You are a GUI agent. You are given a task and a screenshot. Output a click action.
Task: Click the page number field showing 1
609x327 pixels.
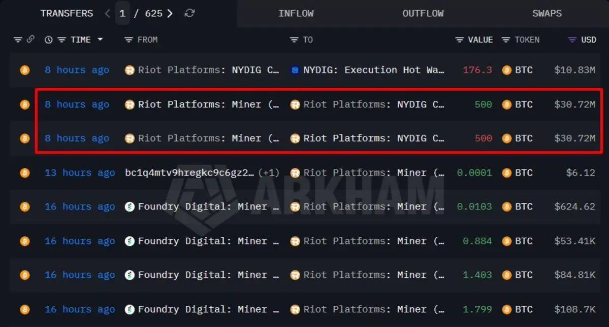(122, 14)
